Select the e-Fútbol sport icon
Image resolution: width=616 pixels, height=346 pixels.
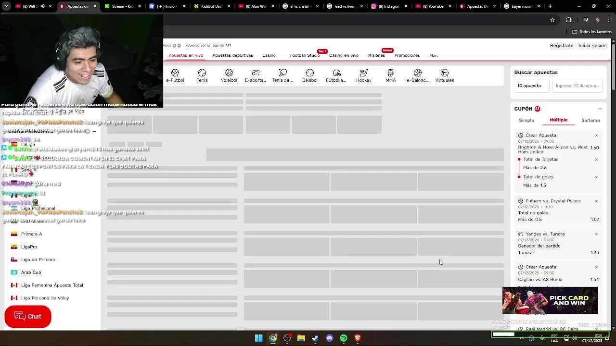[175, 75]
